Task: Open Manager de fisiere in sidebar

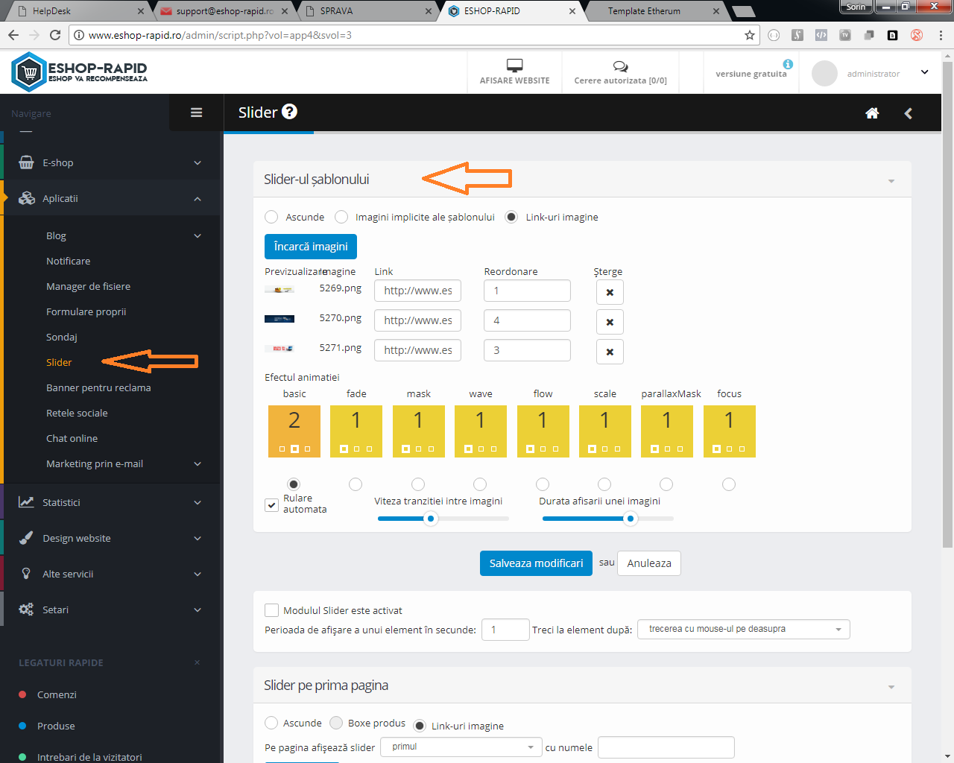Action: pyautogui.click(x=88, y=286)
